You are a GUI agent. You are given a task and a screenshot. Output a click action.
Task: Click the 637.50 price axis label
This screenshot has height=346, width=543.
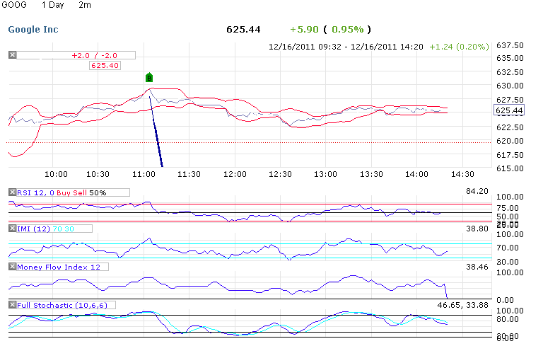pos(510,45)
